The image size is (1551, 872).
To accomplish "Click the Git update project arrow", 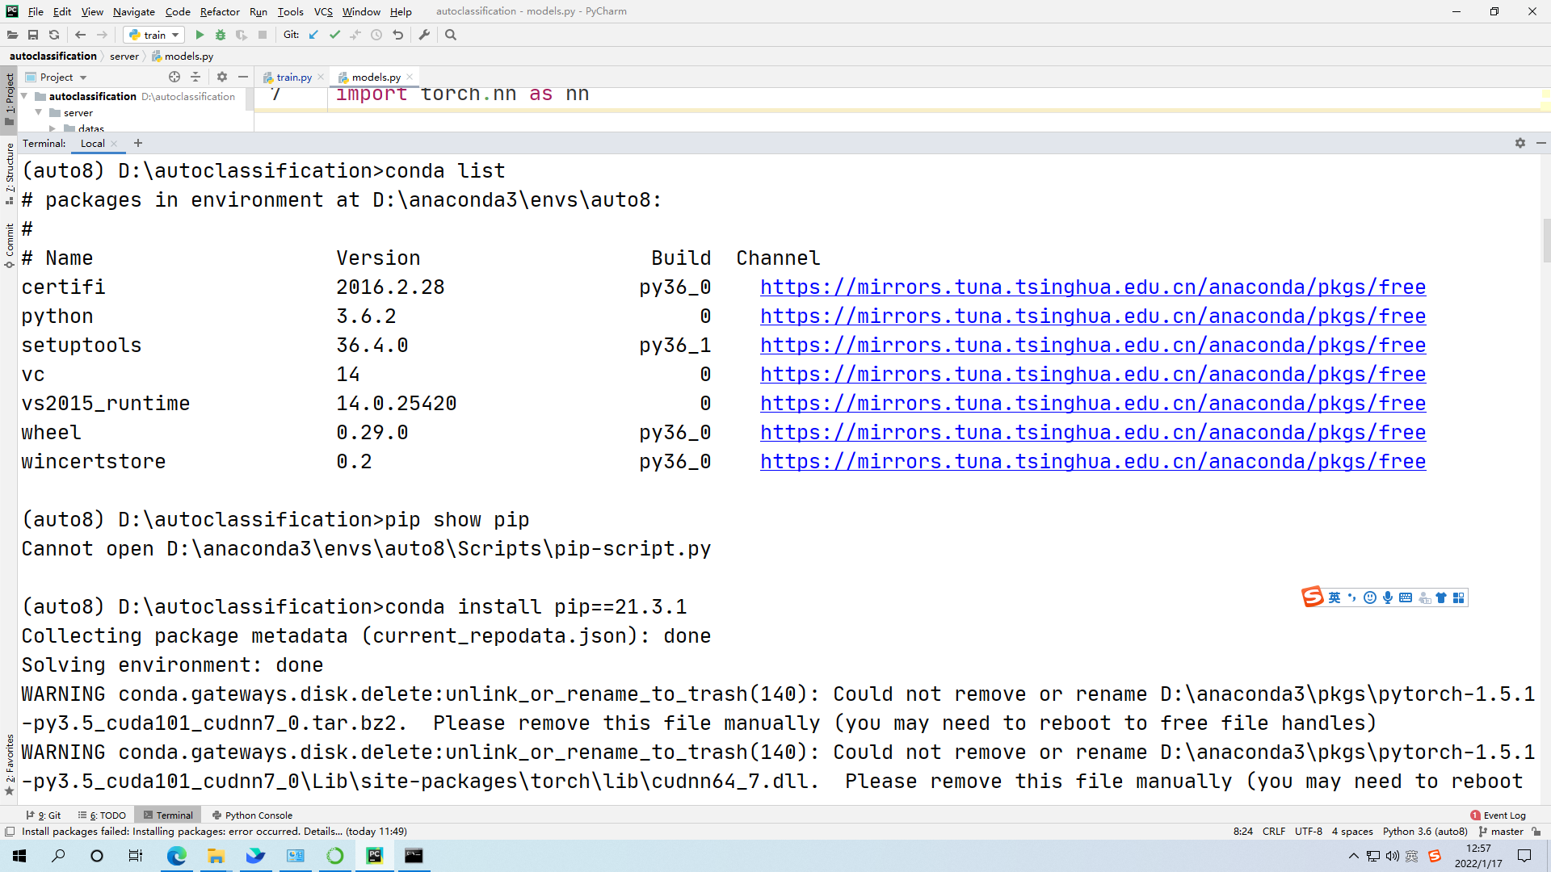I will [313, 35].
